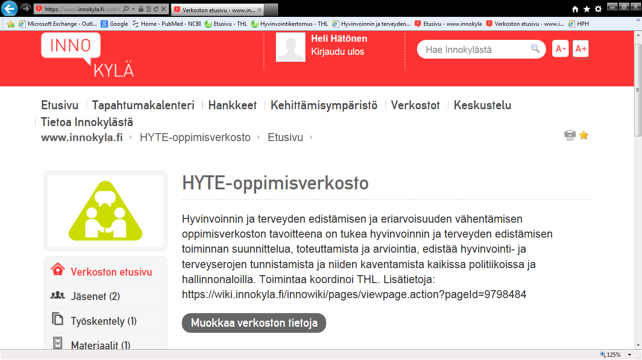Open the Hyvinvointikertomus - THL bookmark
The height and width of the screenshot is (360, 642).
[290, 24]
